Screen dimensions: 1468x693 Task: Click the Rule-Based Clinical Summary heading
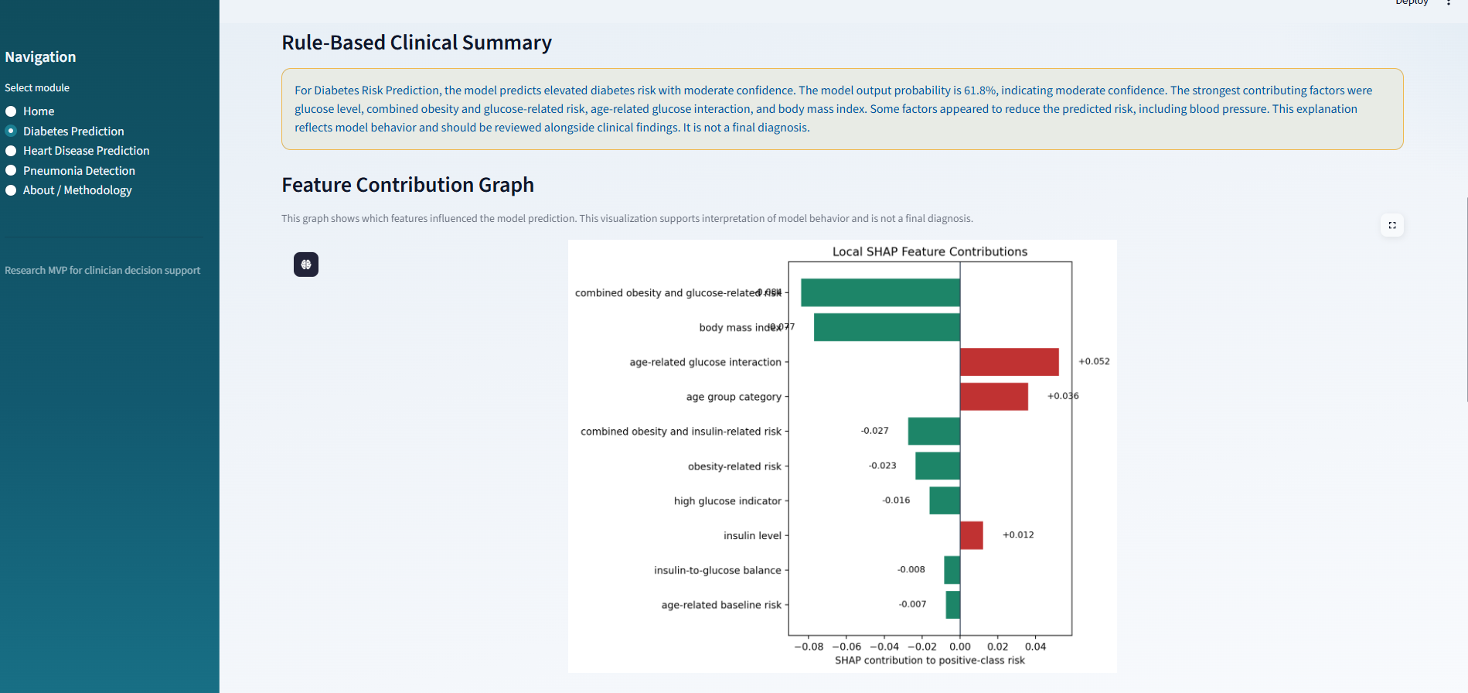417,43
